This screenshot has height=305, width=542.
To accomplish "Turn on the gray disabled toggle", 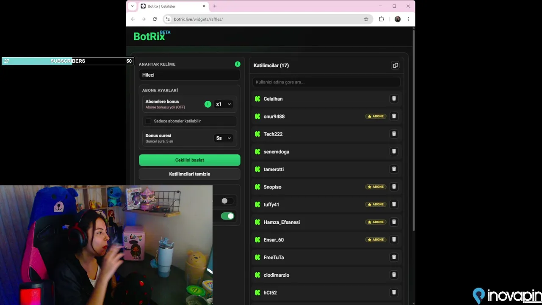I will coord(227,201).
